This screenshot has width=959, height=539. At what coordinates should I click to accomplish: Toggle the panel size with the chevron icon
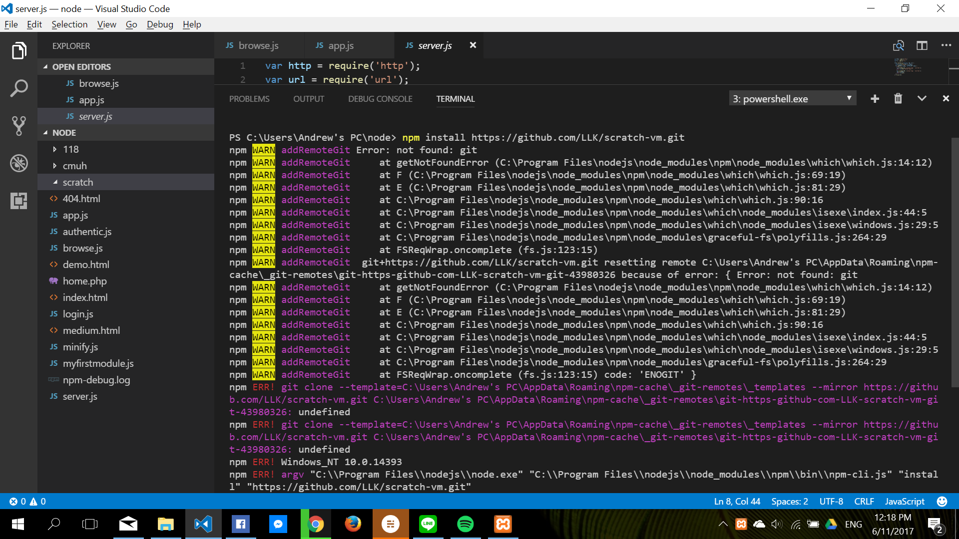(x=922, y=98)
